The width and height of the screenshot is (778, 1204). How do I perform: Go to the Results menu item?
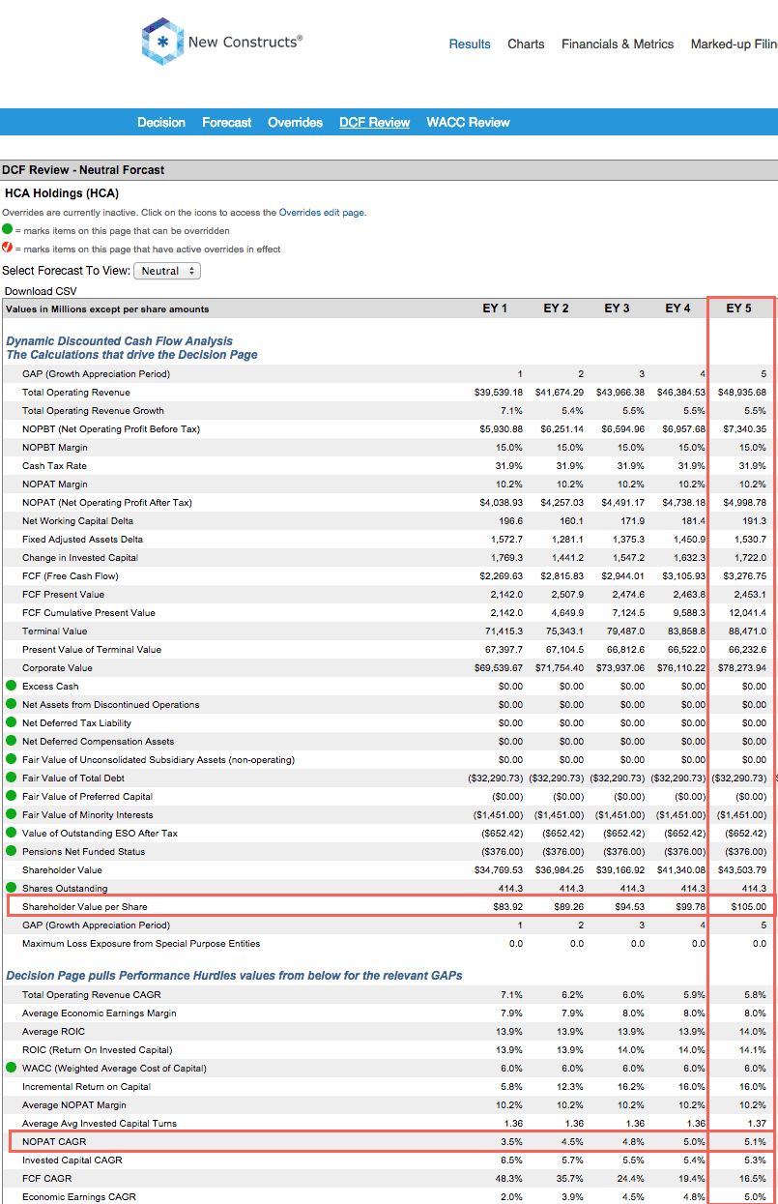pos(470,44)
